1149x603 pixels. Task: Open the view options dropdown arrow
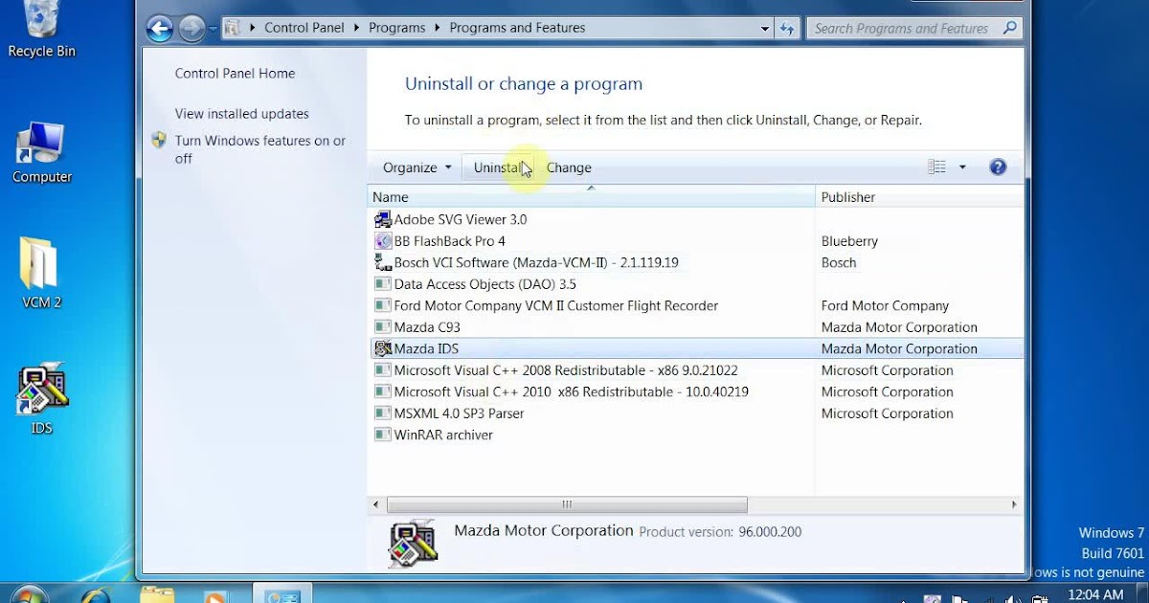click(x=962, y=167)
